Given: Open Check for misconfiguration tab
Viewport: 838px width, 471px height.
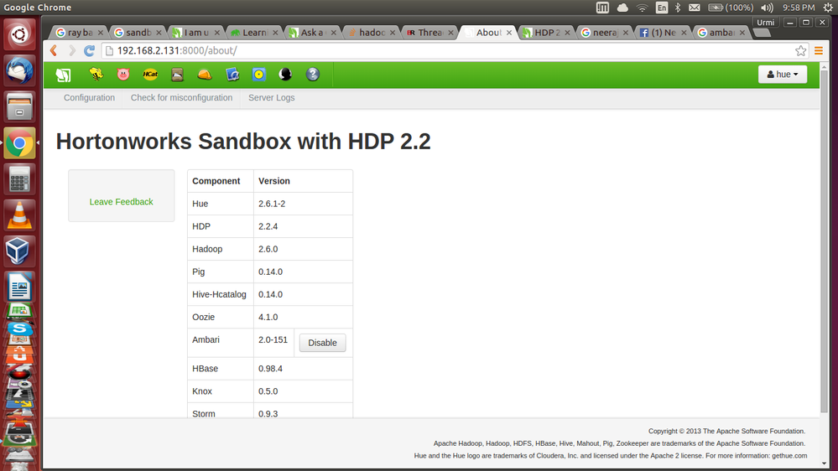Looking at the screenshot, I should tap(182, 98).
